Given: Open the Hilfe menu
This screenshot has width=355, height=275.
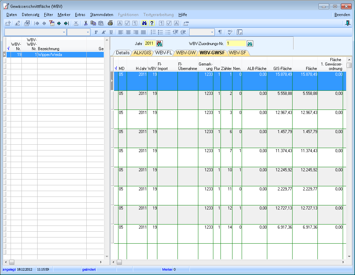Looking at the screenshot, I should point(183,15).
